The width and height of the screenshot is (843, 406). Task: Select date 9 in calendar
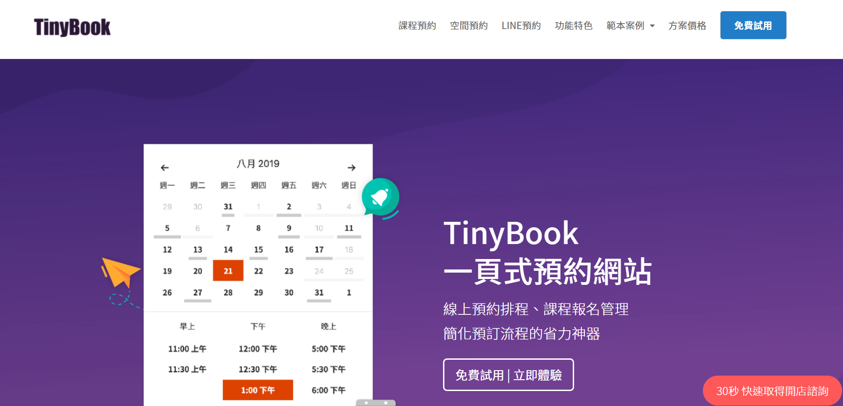pyautogui.click(x=289, y=228)
